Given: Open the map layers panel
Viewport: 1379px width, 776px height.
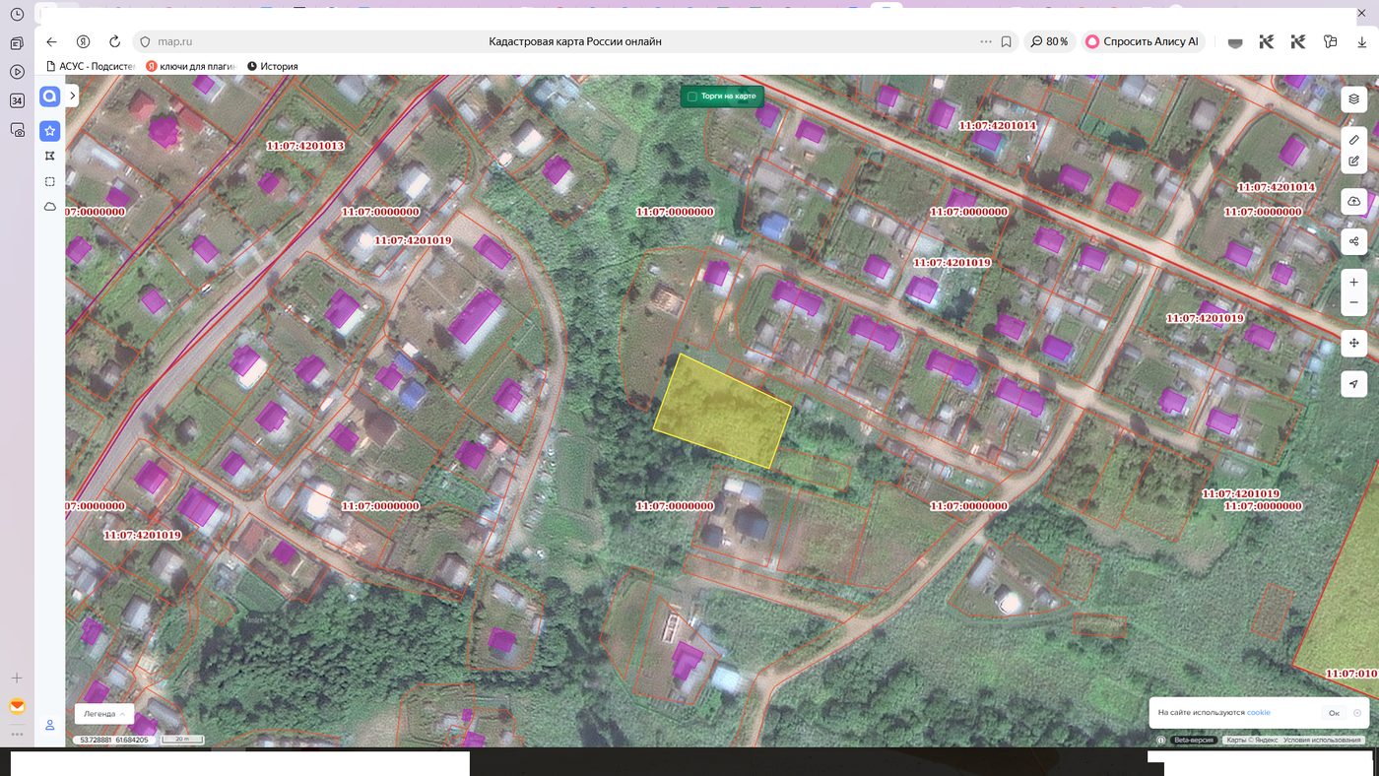Looking at the screenshot, I should 1354,98.
